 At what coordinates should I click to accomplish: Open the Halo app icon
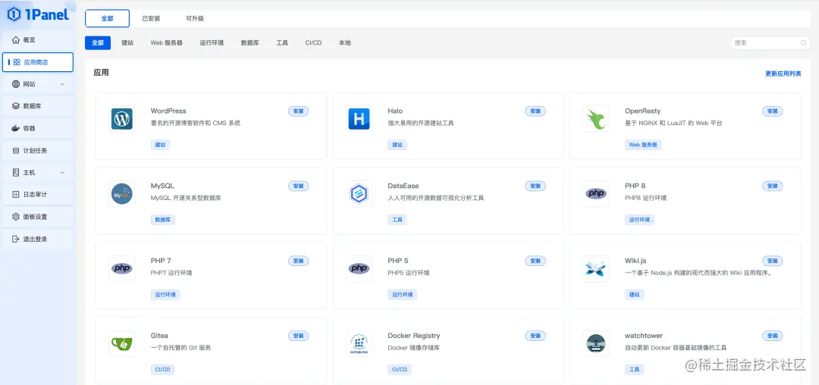[x=359, y=119]
